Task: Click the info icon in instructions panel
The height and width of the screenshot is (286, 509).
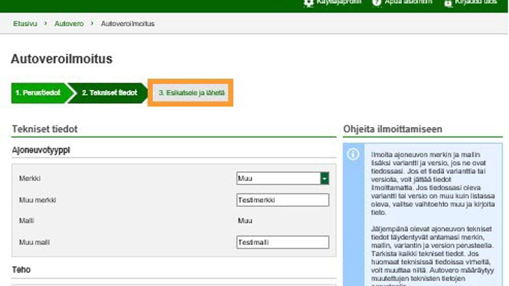Action: 353,154
